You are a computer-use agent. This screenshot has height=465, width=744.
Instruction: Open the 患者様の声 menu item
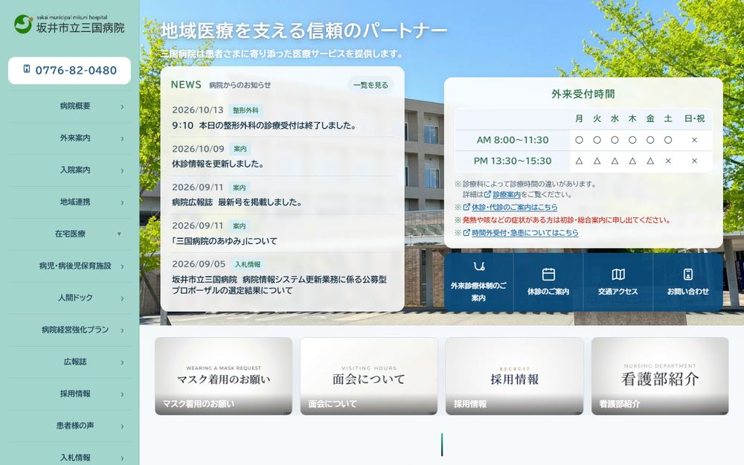pyautogui.click(x=69, y=426)
